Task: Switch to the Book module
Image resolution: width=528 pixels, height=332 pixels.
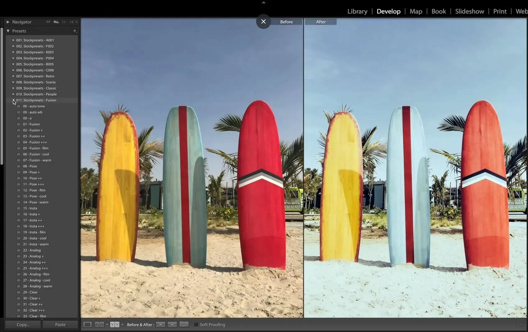Action: (438, 12)
